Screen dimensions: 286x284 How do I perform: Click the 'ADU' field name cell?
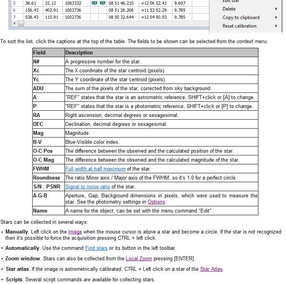point(49,88)
